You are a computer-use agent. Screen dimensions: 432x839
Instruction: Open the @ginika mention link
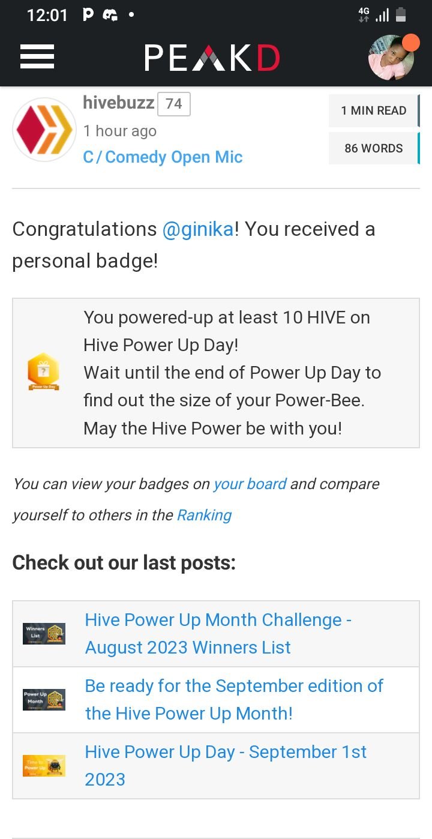pos(198,229)
